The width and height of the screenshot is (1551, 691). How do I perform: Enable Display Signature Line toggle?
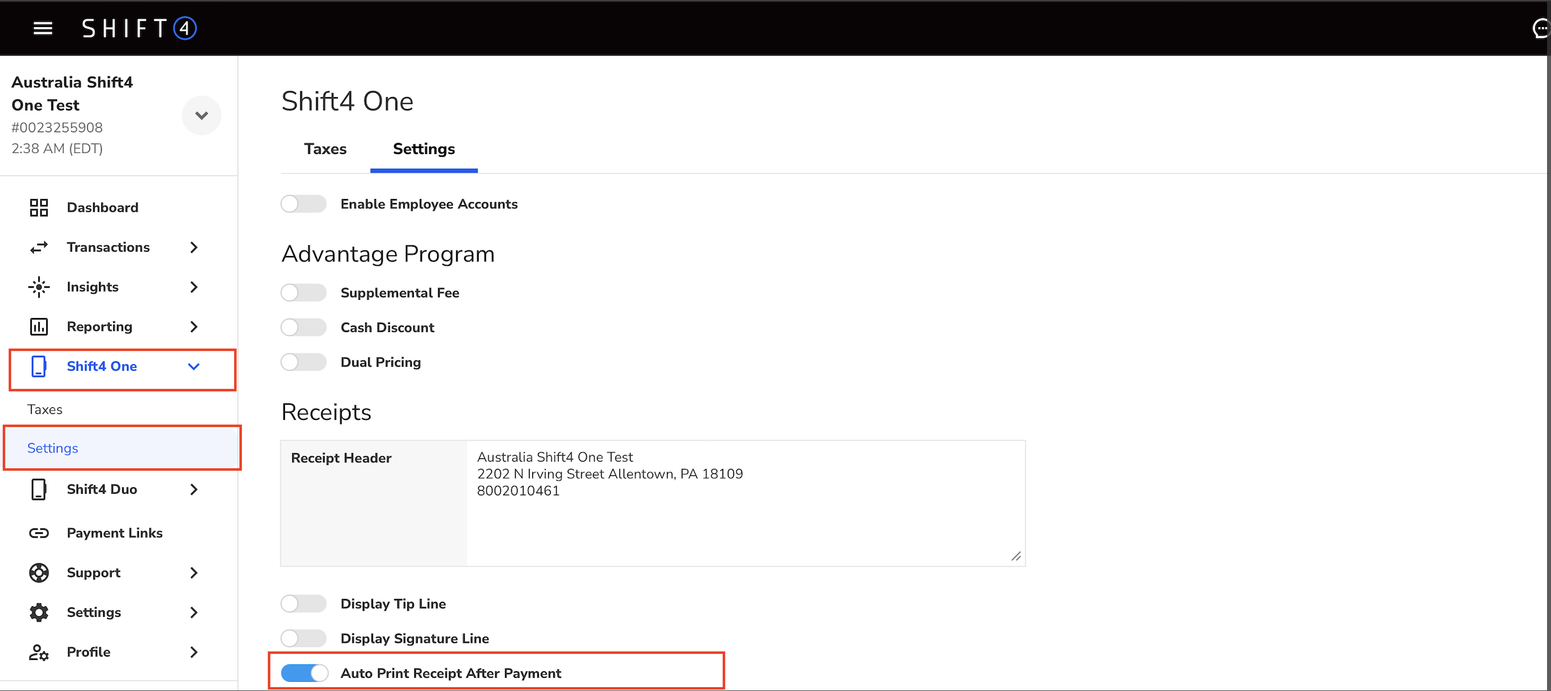(x=303, y=638)
